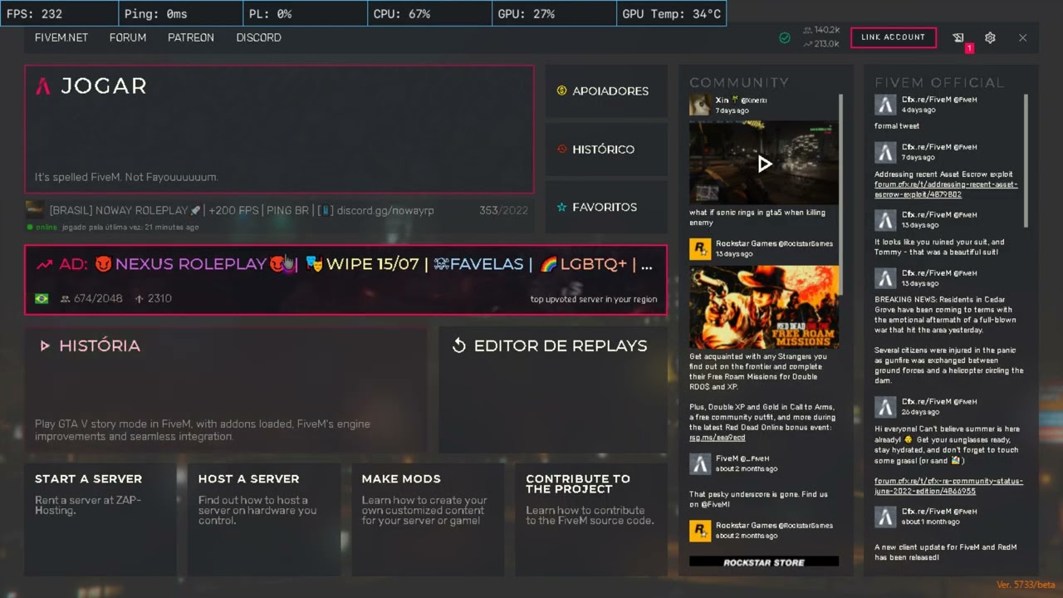Open the FAVORITOS favorites section
Image resolution: width=1063 pixels, height=598 pixels.
point(606,208)
